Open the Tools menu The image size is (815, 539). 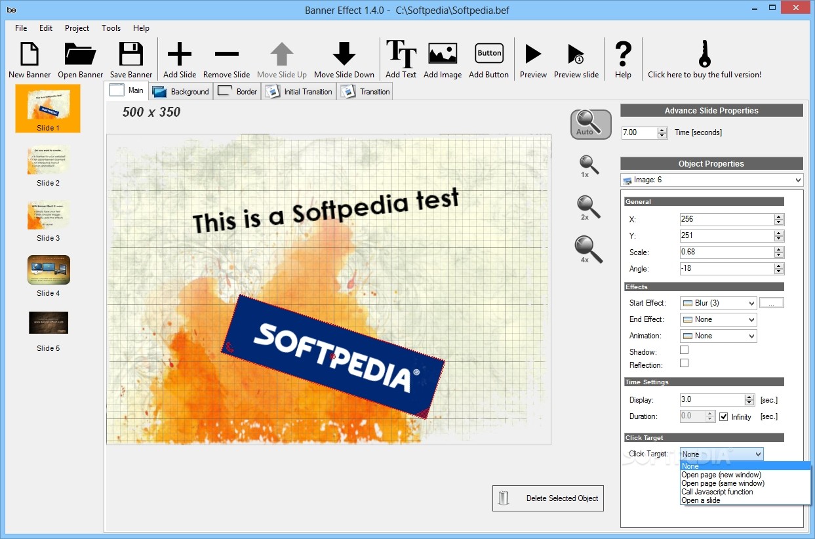click(111, 28)
